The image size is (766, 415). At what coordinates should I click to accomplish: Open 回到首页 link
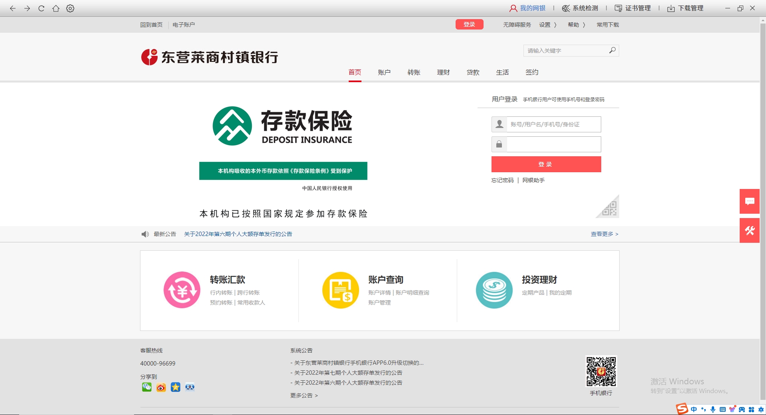[x=152, y=25]
